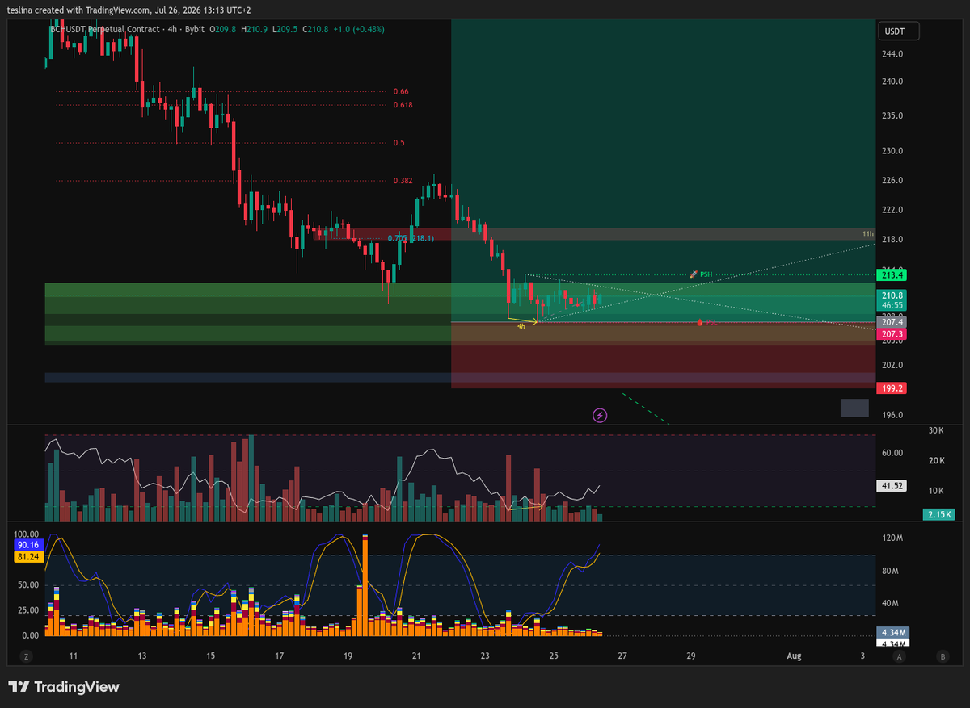Image resolution: width=970 pixels, height=708 pixels.
Task: Click the 2.15K volume value label
Action: 939,514
